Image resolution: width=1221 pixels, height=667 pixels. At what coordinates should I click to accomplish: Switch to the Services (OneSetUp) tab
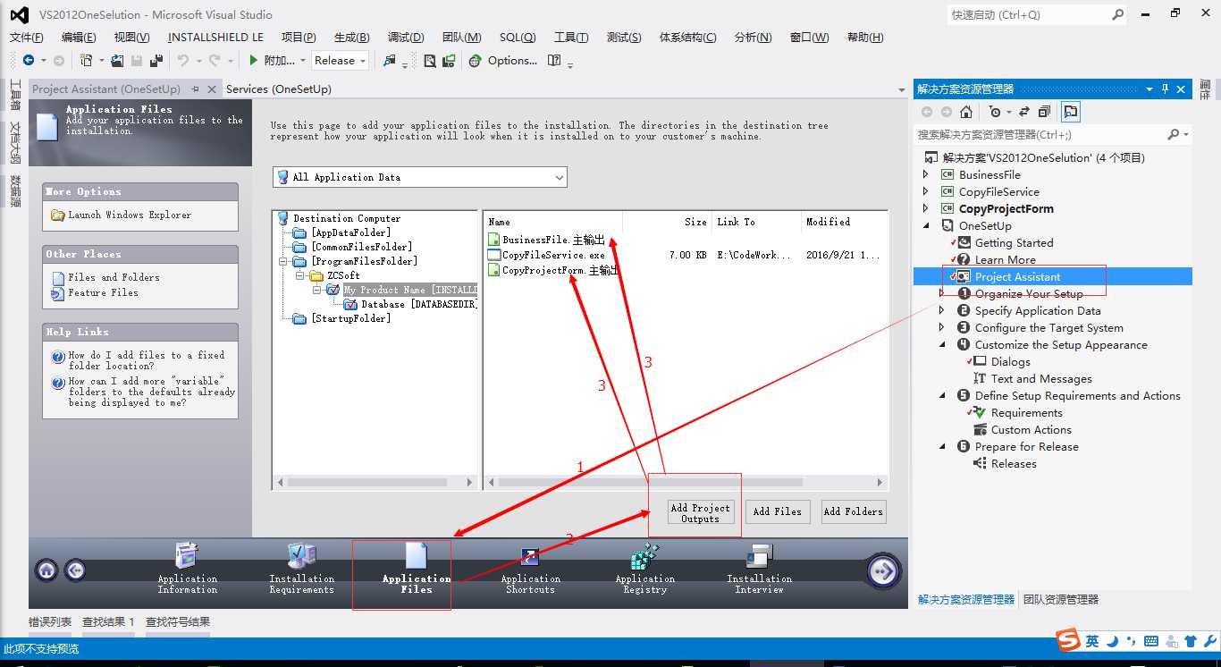tap(278, 89)
